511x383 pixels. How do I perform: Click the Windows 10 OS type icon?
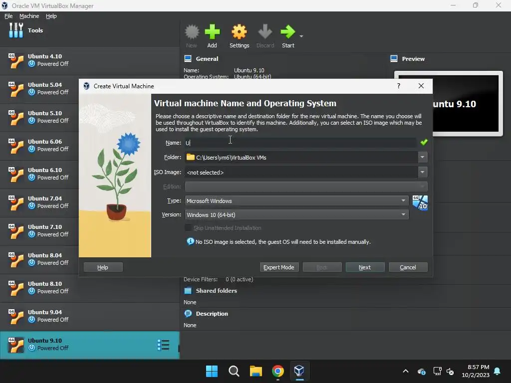click(420, 203)
